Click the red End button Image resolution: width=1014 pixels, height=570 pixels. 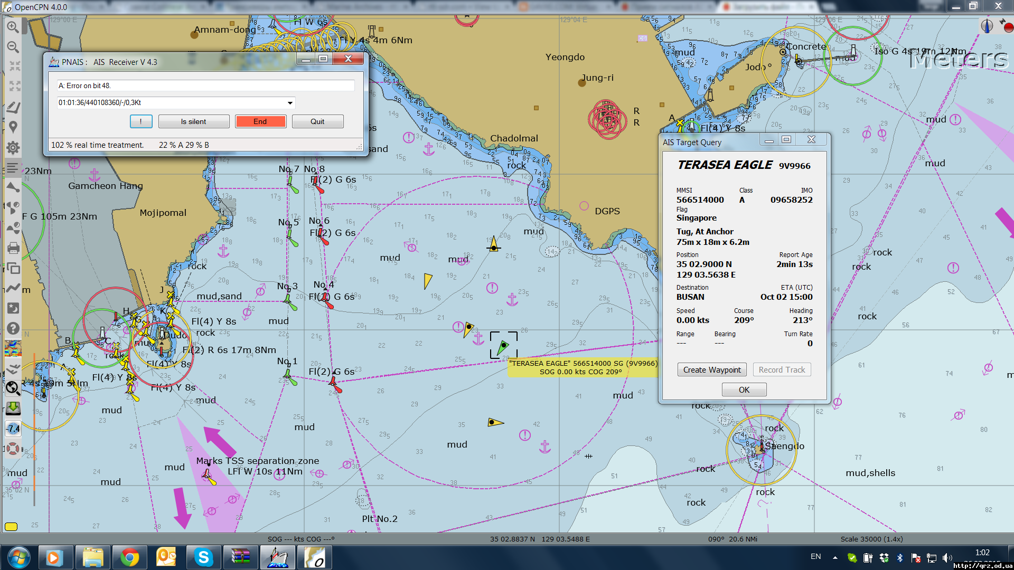point(260,121)
